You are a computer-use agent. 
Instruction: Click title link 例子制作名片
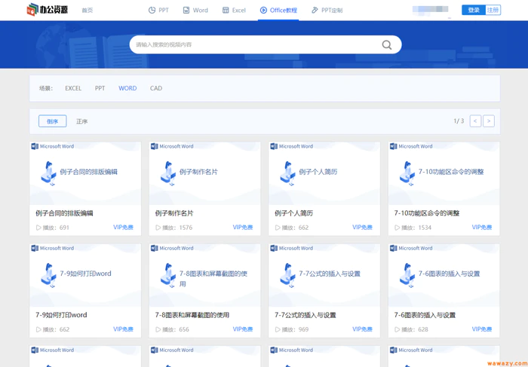click(x=174, y=213)
